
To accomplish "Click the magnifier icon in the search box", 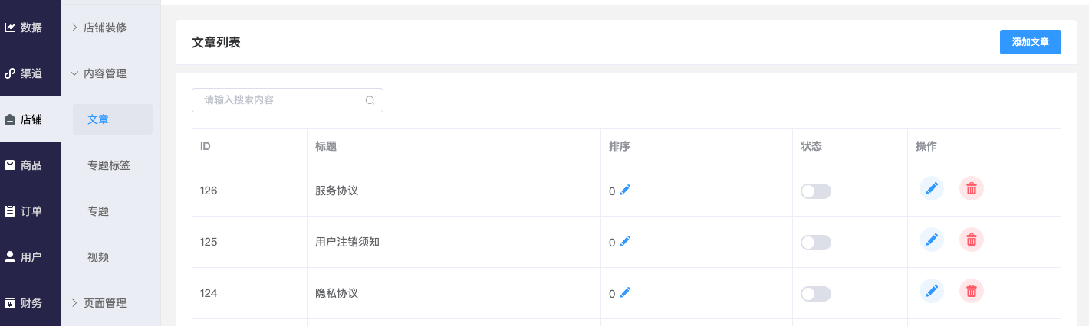I will [x=370, y=100].
